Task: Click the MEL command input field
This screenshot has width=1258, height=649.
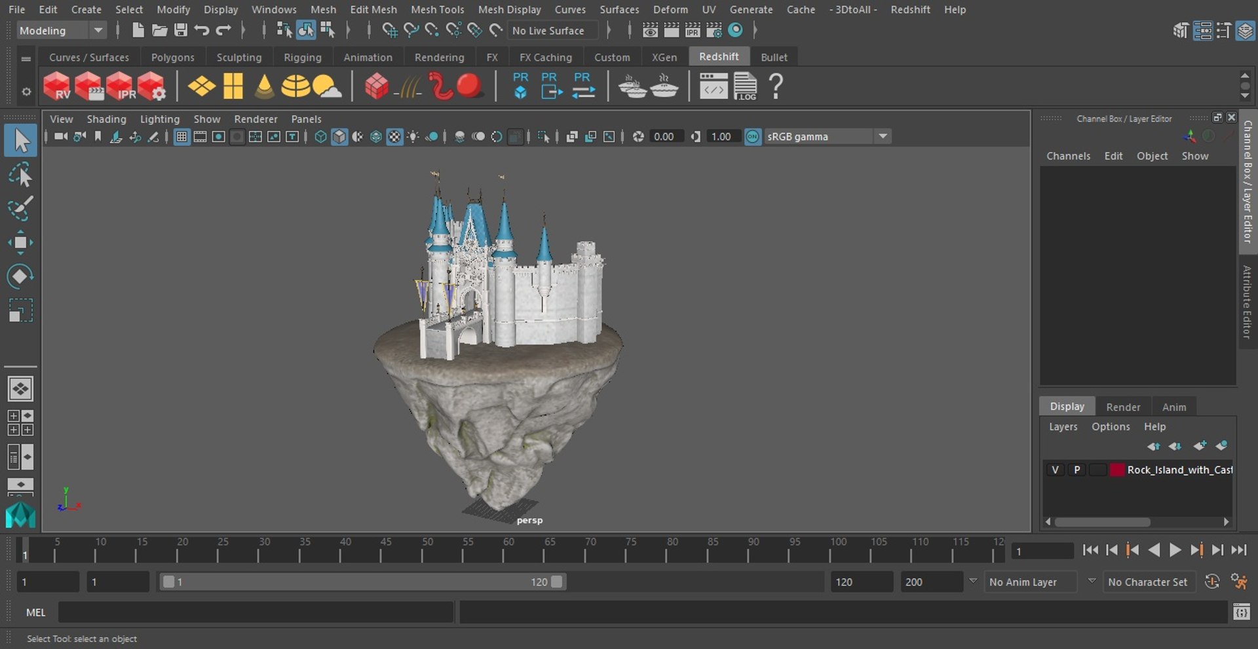Action: (x=256, y=612)
